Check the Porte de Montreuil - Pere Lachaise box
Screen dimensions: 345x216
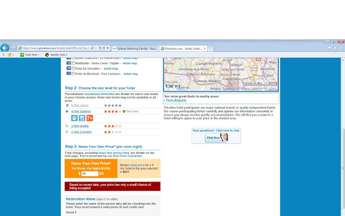[73, 73]
